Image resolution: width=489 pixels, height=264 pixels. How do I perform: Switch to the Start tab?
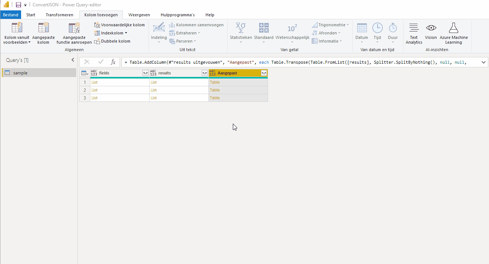31,15
